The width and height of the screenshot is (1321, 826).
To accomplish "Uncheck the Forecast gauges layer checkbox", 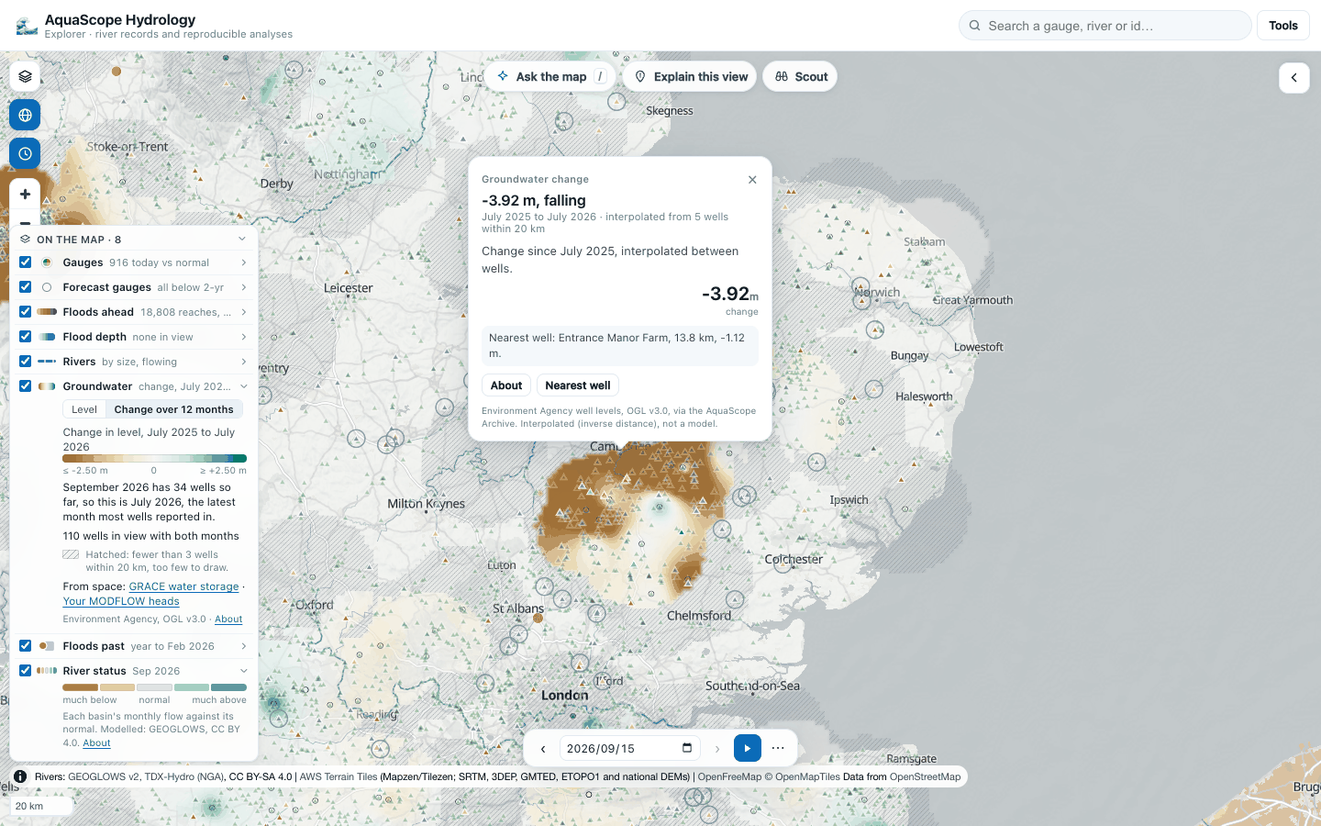I will pos(26,287).
